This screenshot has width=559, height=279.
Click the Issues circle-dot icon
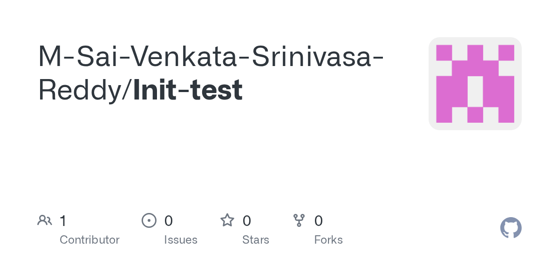coord(149,220)
